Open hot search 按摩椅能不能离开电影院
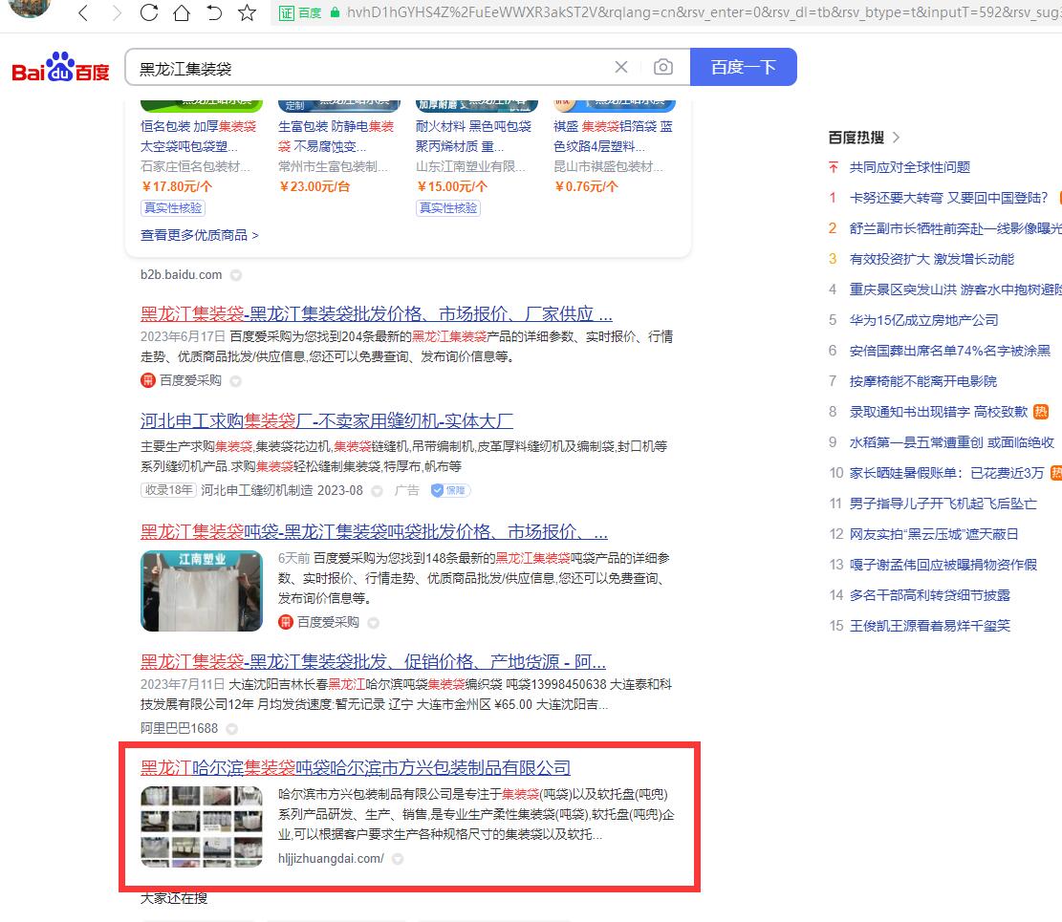The height and width of the screenshot is (922, 1062). (x=923, y=381)
